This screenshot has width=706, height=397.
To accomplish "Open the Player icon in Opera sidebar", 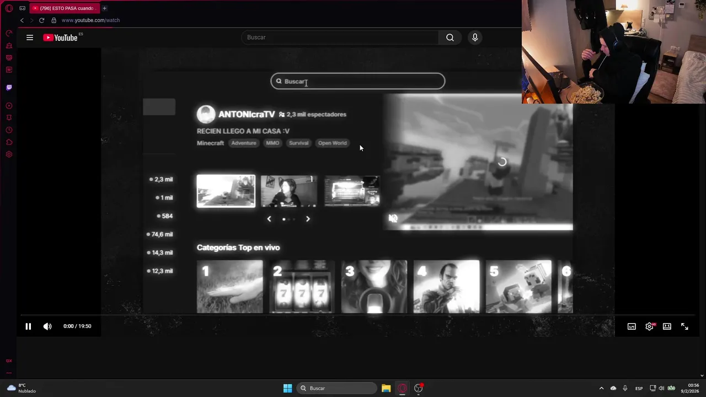I will pyautogui.click(x=9, y=106).
